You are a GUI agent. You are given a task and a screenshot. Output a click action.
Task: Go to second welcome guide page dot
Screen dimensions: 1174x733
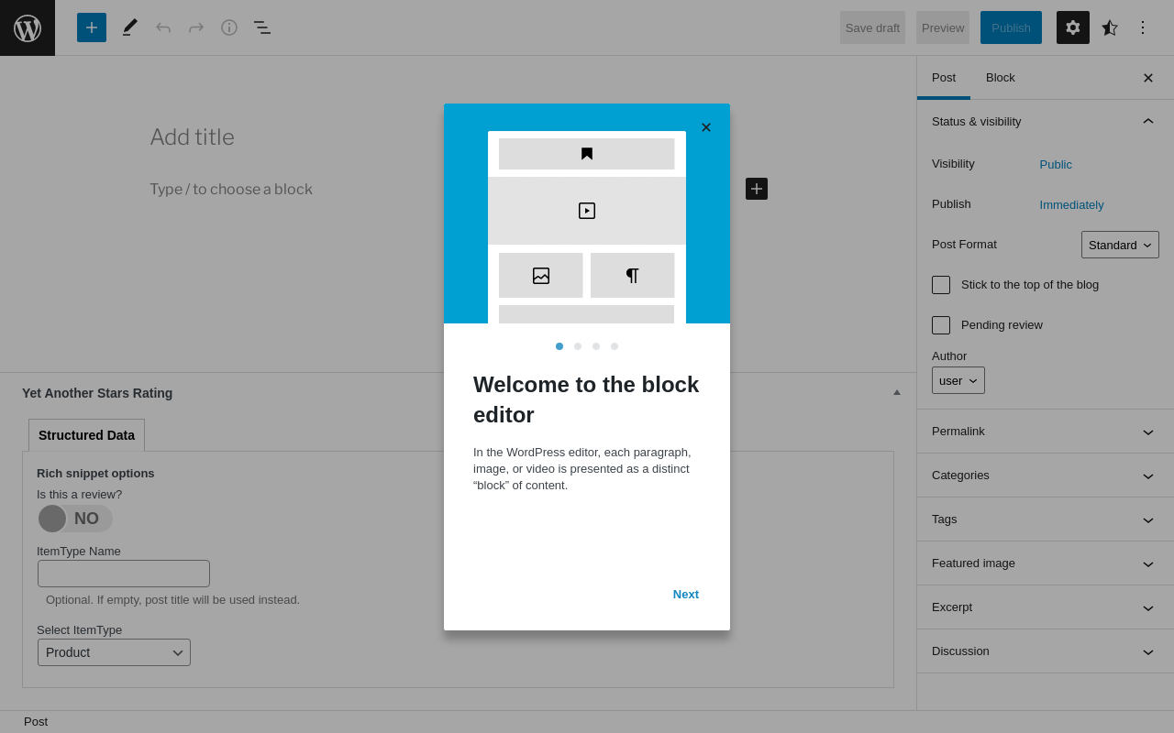[578, 346]
